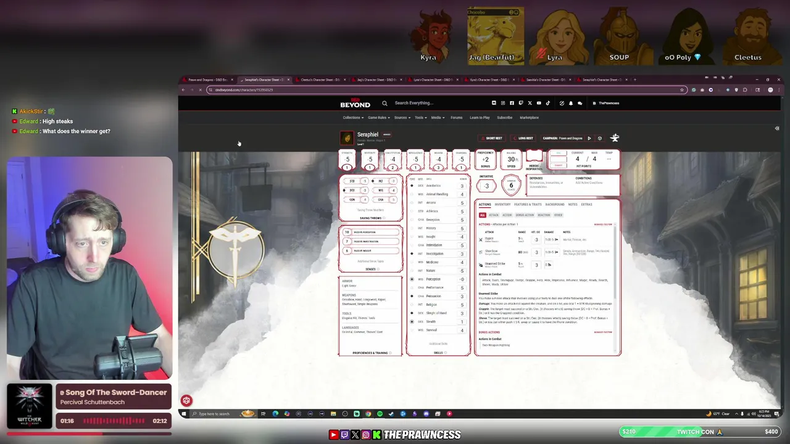The height and width of the screenshot is (444, 790).
Task: Open Senses settings gear
Action: (x=378, y=269)
